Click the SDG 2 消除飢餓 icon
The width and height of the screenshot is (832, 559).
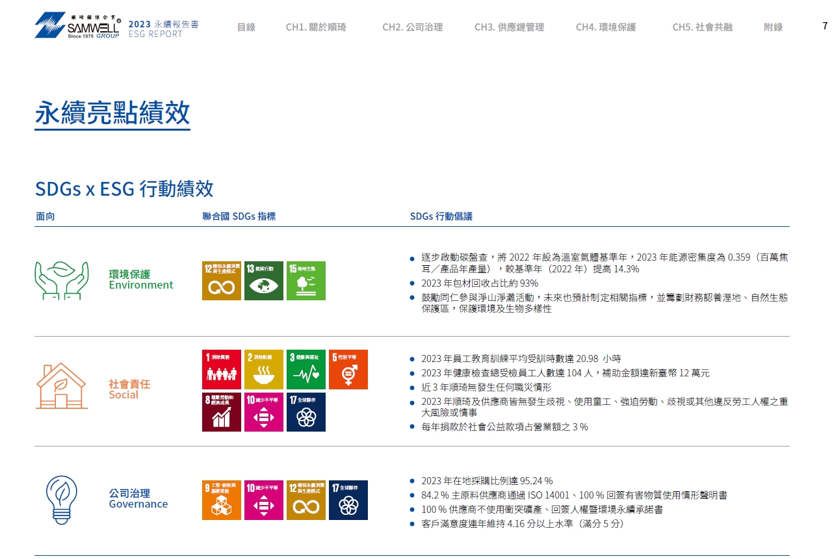tap(264, 370)
